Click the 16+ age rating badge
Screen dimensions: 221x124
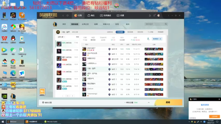(x=42, y=92)
